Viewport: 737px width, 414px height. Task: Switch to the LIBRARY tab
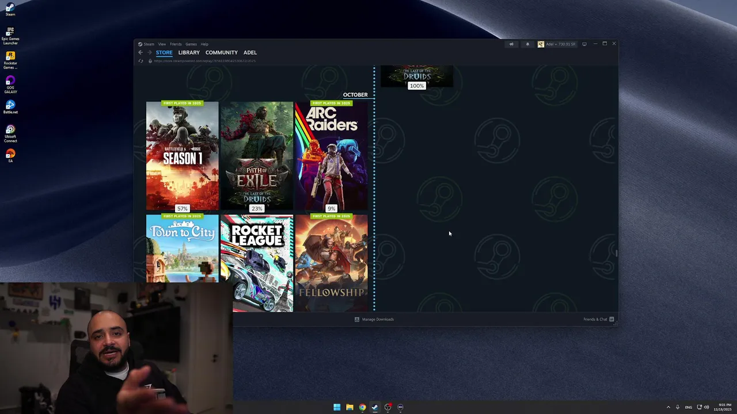pyautogui.click(x=189, y=52)
